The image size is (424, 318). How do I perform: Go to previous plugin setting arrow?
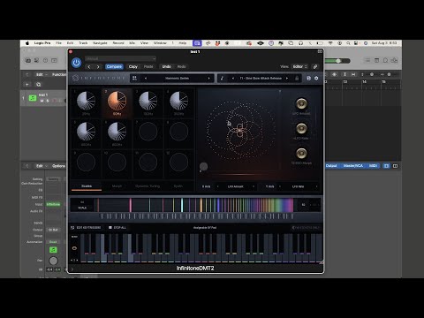pyautogui.click(x=89, y=67)
